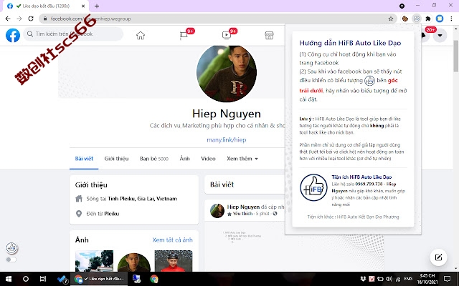Viewport: 459px width, 286px height.
Task: Open the Watch video icon
Action: [x=227, y=35]
